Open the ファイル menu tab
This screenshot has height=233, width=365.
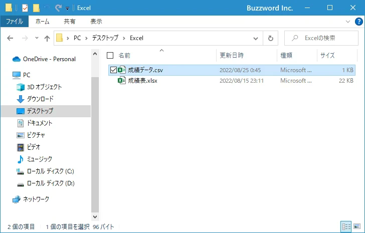[15, 22]
